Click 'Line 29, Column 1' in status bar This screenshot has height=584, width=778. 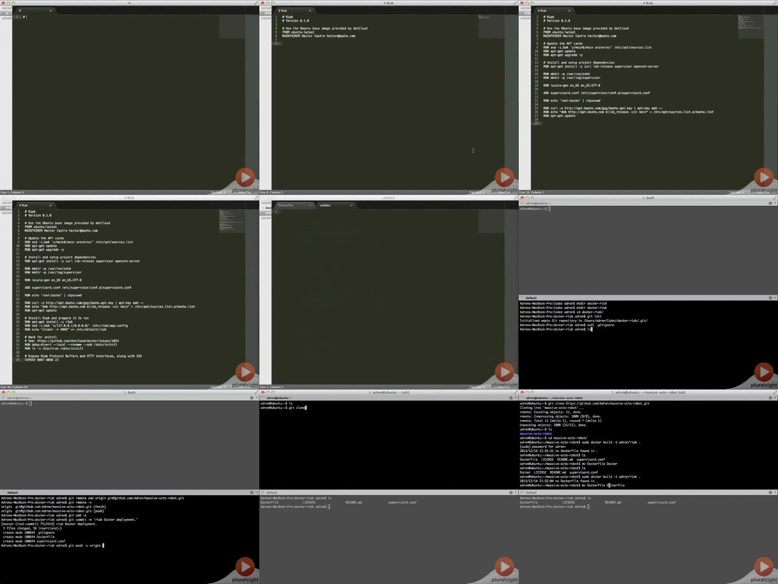[x=532, y=193]
